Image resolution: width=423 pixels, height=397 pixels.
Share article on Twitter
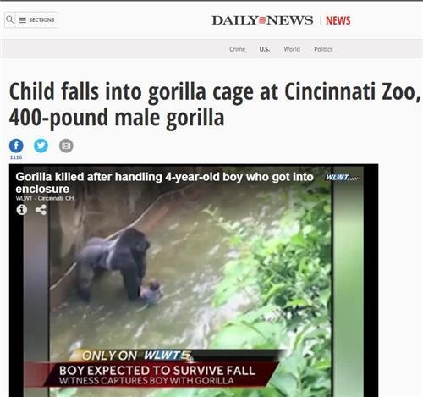(41, 146)
